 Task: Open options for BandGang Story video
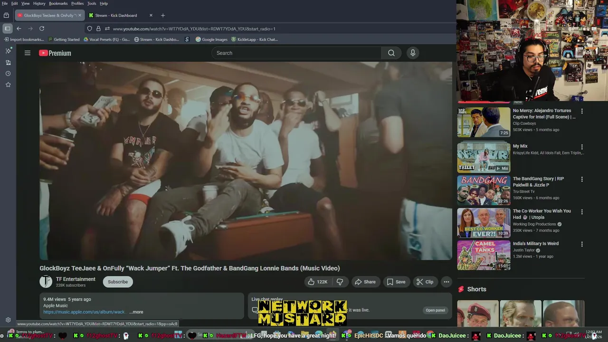(582, 180)
